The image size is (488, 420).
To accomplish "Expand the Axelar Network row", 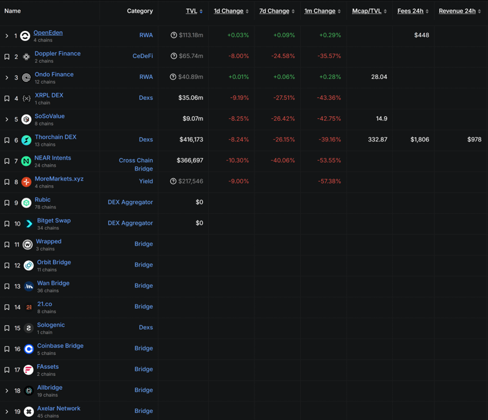I will [x=7, y=412].
